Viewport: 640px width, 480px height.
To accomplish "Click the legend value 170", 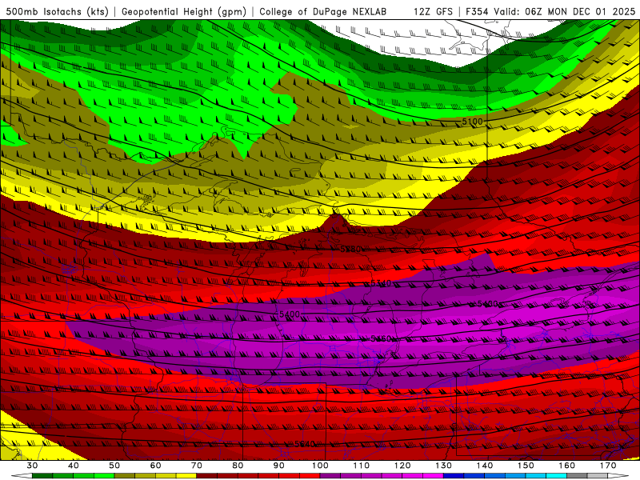I will click(608, 466).
